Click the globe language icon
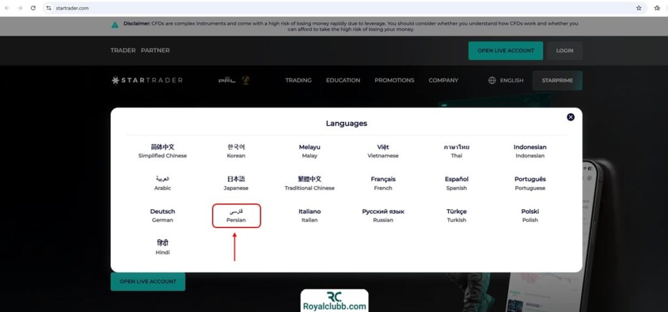668x312 pixels. pos(492,80)
